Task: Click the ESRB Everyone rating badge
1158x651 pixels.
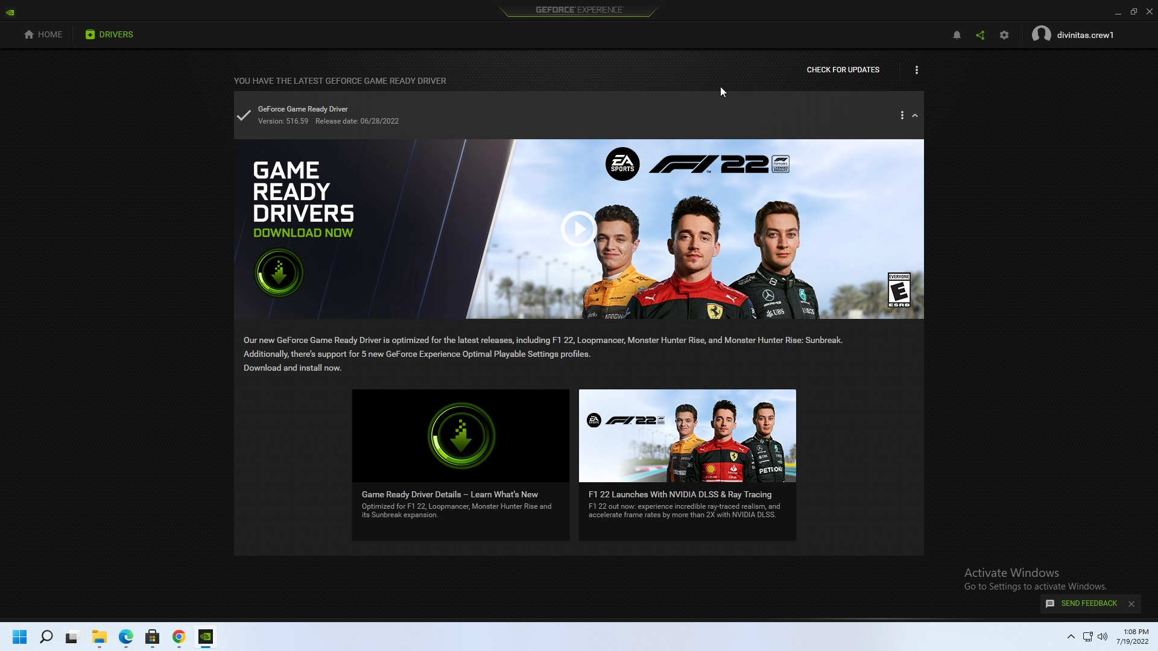Action: pyautogui.click(x=899, y=290)
